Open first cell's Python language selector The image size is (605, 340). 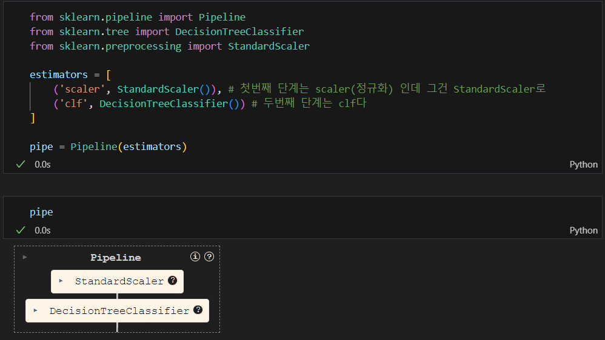click(583, 165)
